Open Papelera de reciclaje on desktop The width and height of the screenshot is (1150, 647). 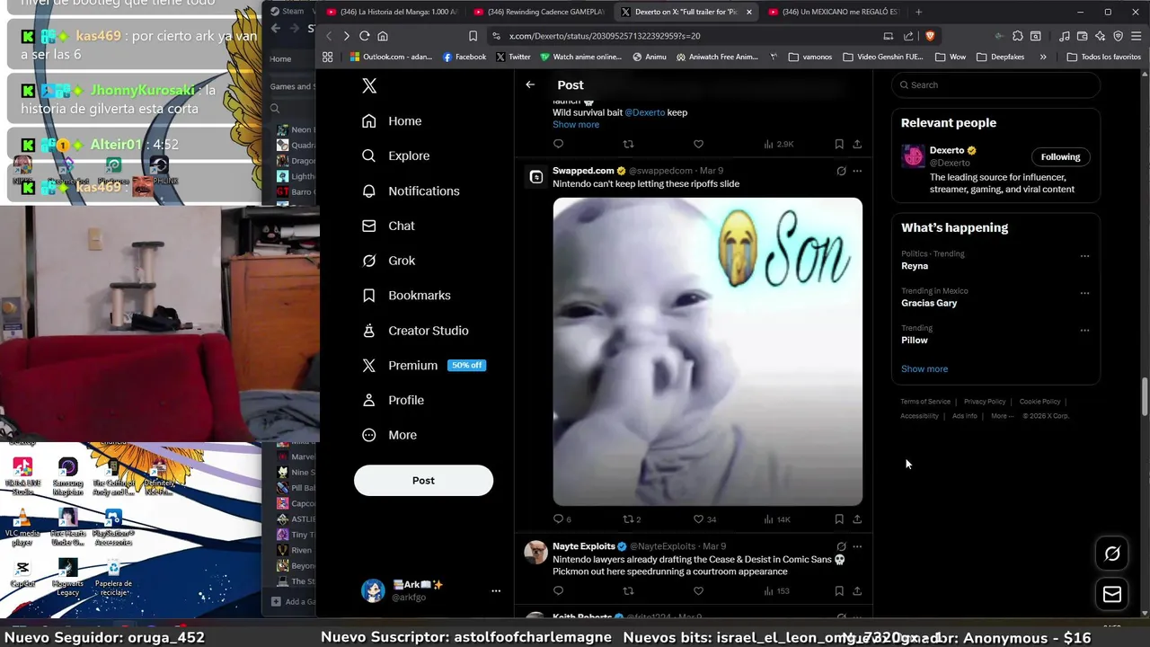pyautogui.click(x=113, y=577)
